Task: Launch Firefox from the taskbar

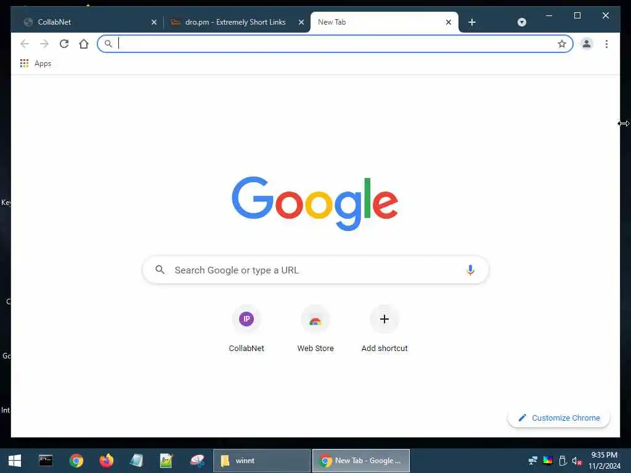Action: click(x=106, y=461)
